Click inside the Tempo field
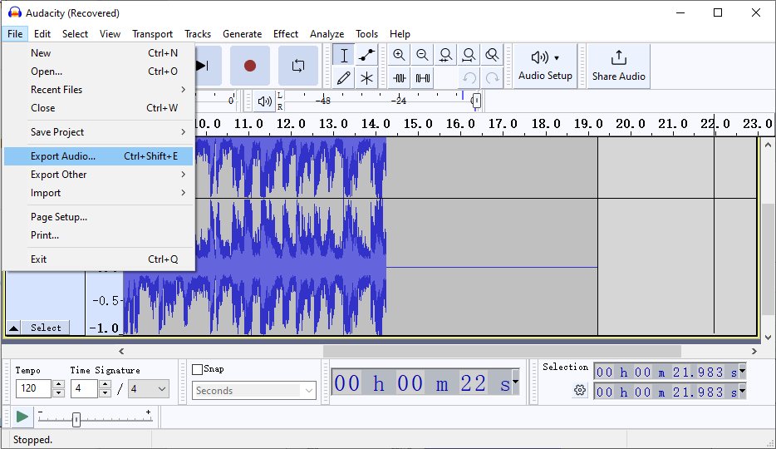This screenshot has height=449, width=776. tap(33, 388)
